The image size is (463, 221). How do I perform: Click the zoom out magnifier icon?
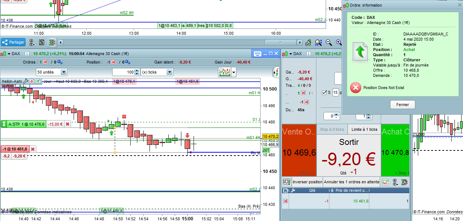[329, 42]
